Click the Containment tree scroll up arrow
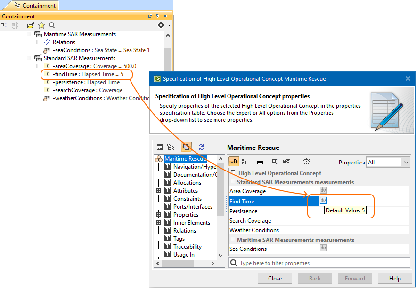This screenshot has width=416, height=288. pos(168,35)
